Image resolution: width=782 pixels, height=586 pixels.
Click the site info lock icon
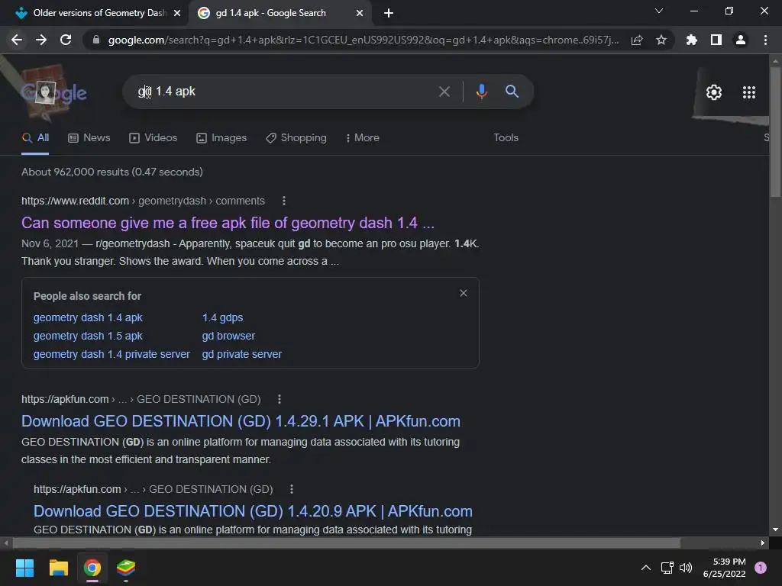click(96, 40)
